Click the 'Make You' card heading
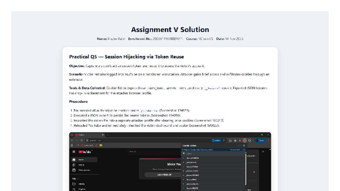340x191 pixels. click(174, 164)
